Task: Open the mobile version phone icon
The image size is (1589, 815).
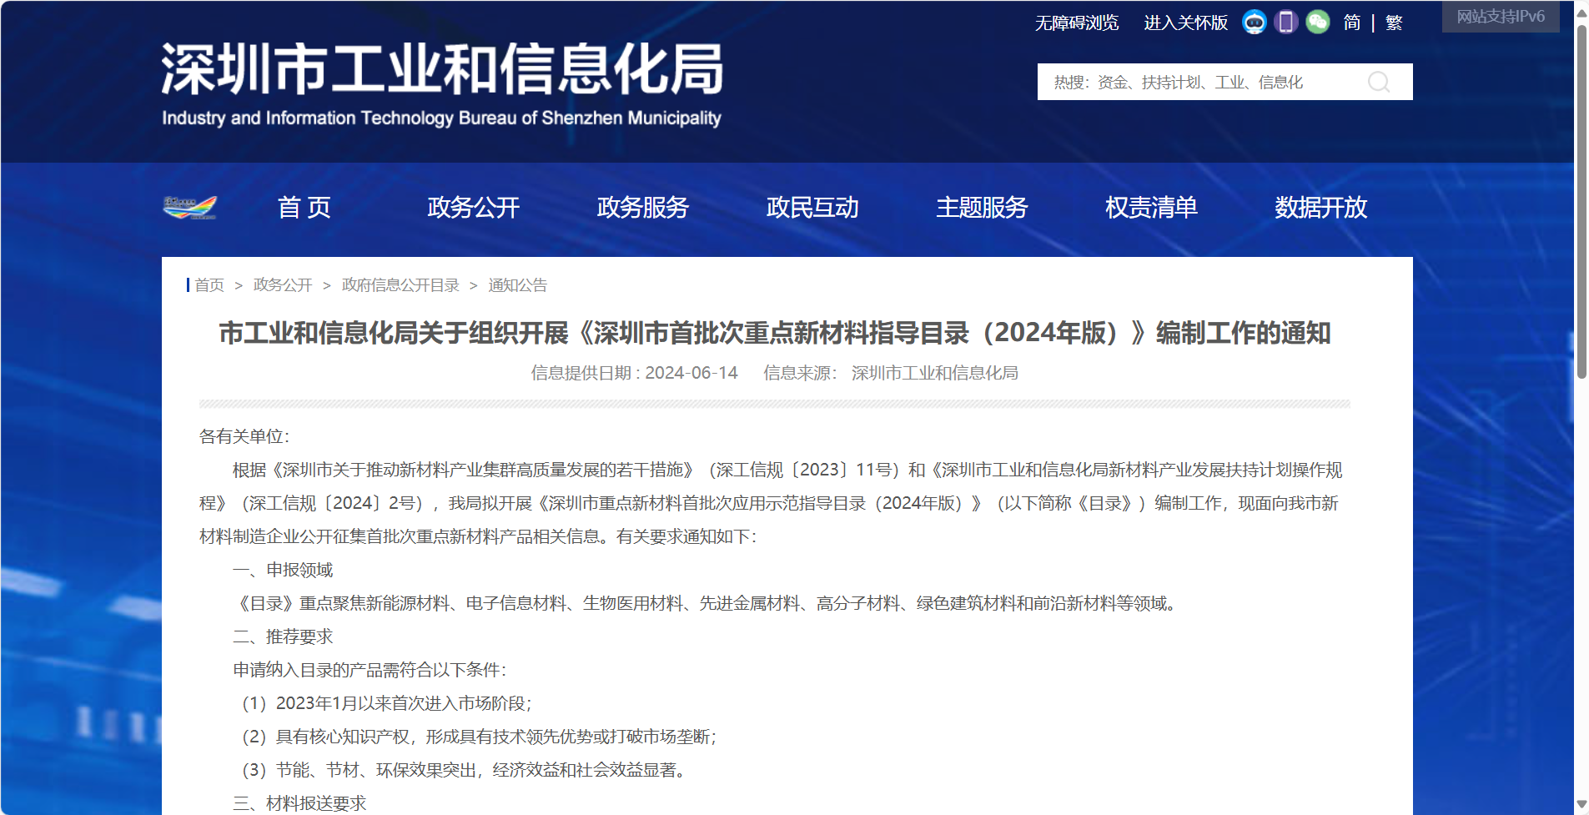Action: pyautogui.click(x=1286, y=23)
